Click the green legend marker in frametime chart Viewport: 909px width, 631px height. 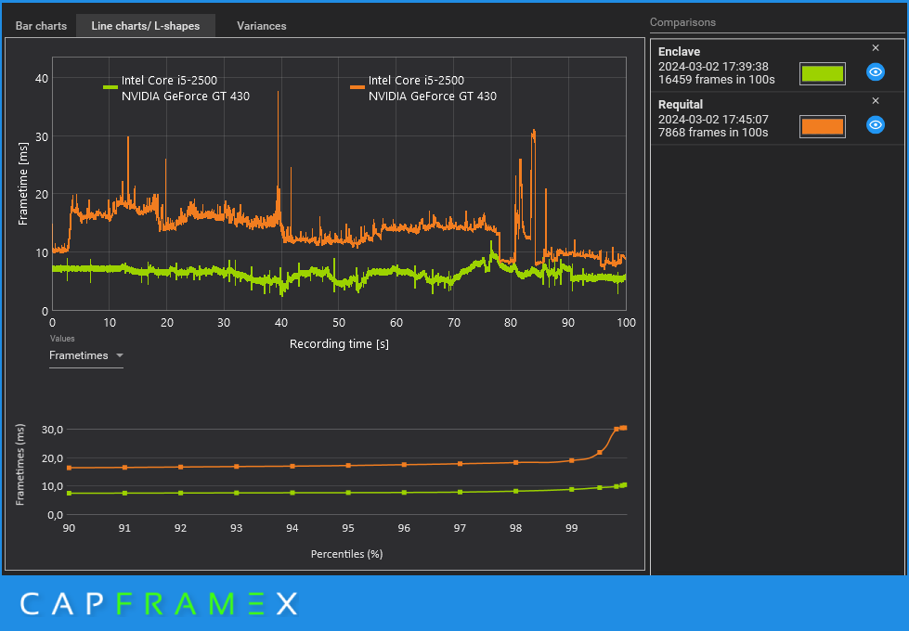(110, 87)
